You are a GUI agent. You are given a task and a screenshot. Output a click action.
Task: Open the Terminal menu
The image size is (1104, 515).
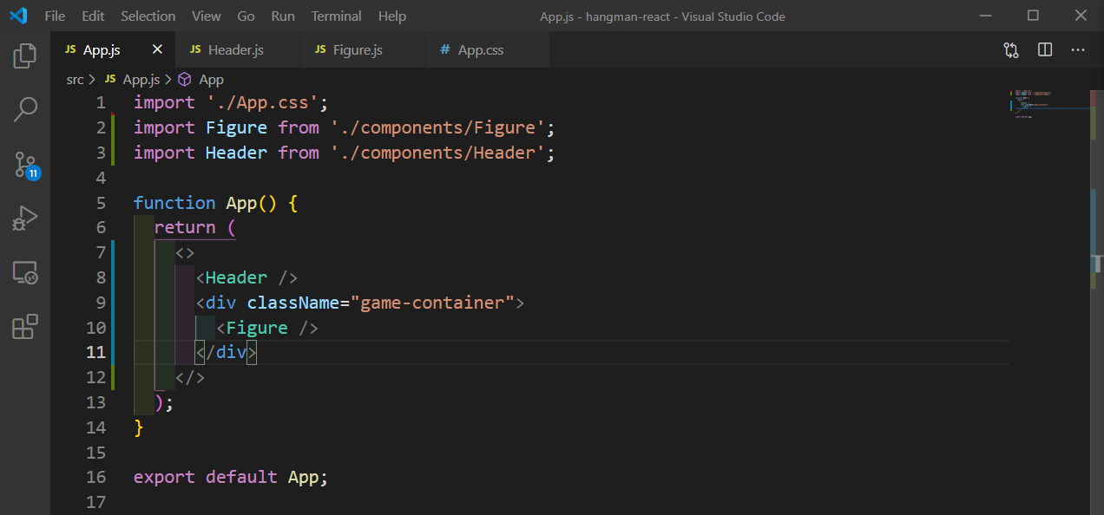point(336,16)
